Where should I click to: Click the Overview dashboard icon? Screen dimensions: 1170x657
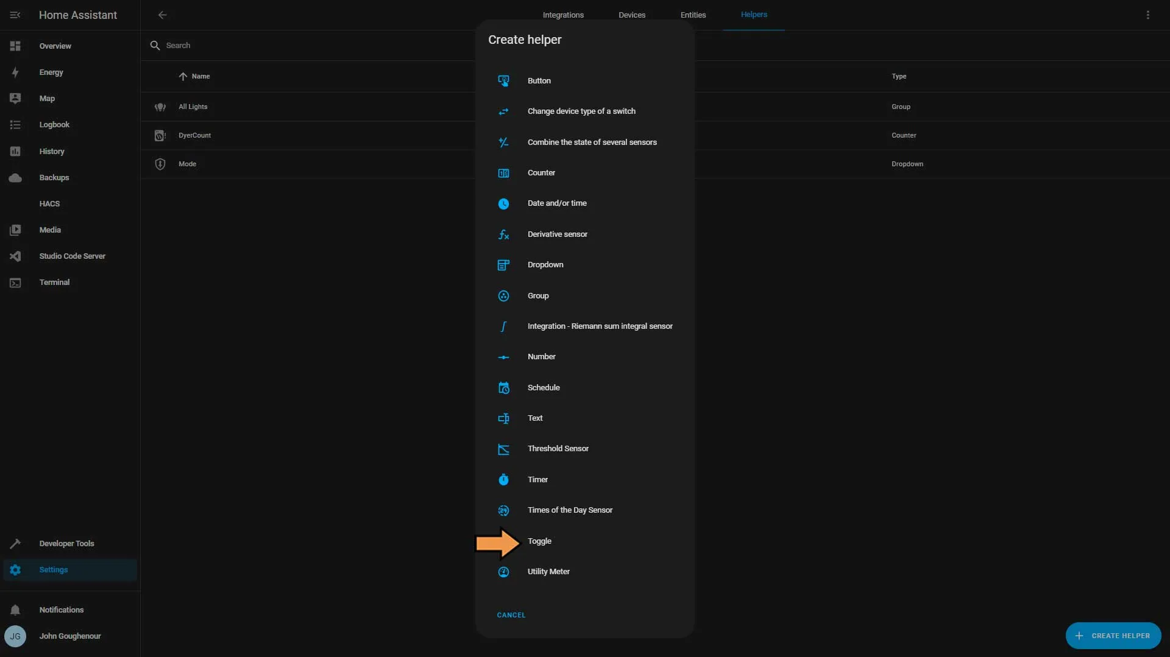click(15, 46)
